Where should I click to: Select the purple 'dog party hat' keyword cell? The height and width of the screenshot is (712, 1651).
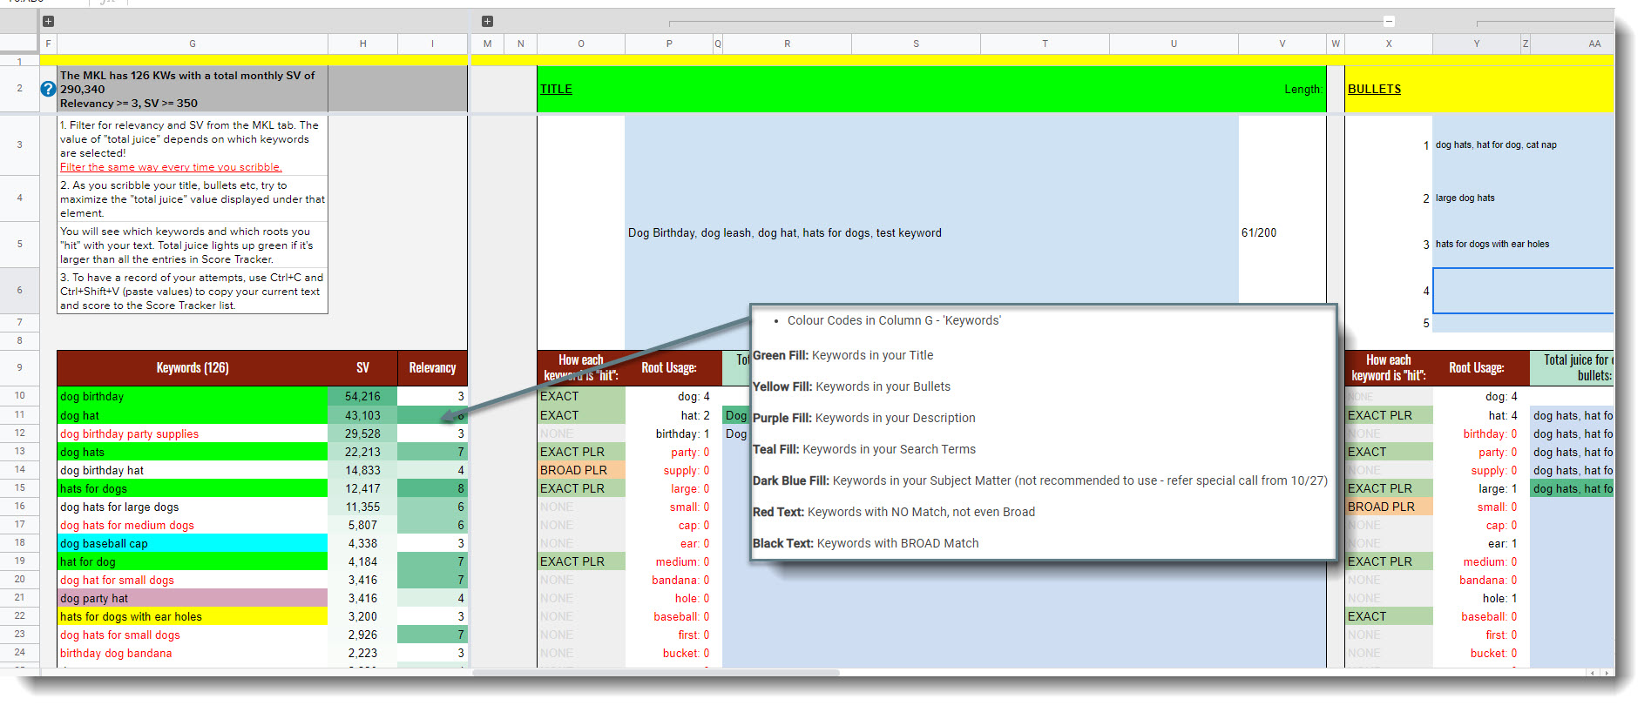193,598
